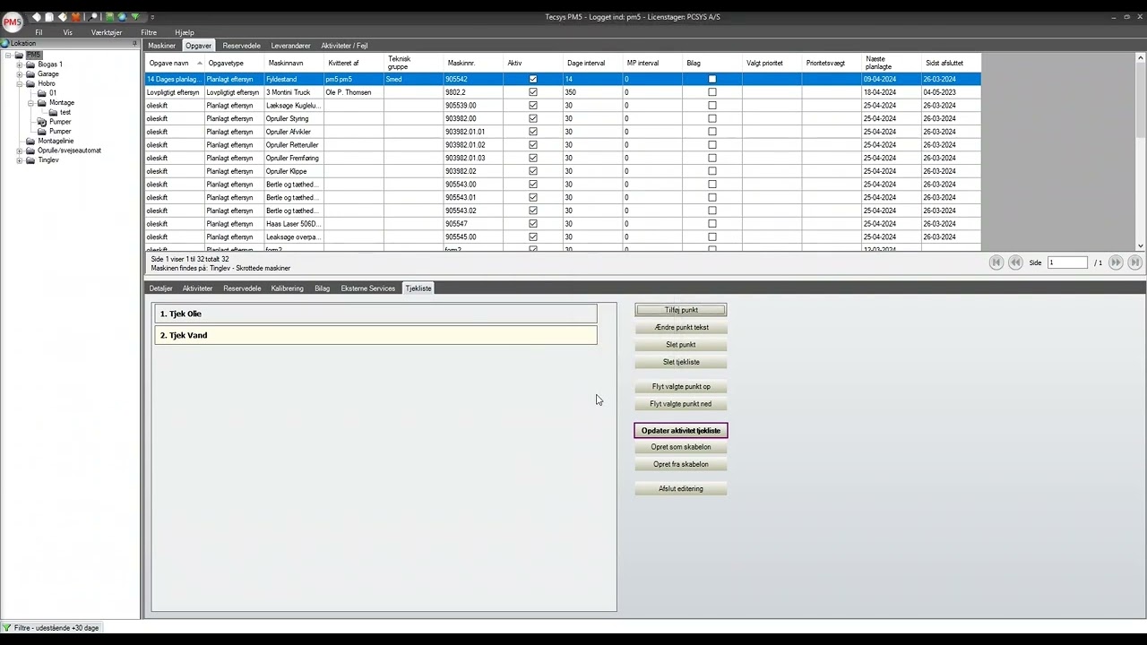Viewport: 1147px width, 645px height.
Task: Click Opdater aktivitet tjekliste button
Action: pyautogui.click(x=681, y=431)
